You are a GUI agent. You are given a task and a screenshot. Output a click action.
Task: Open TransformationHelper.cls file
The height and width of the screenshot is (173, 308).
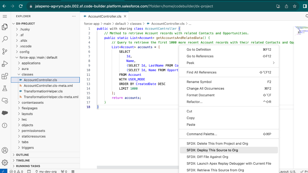click(43, 91)
